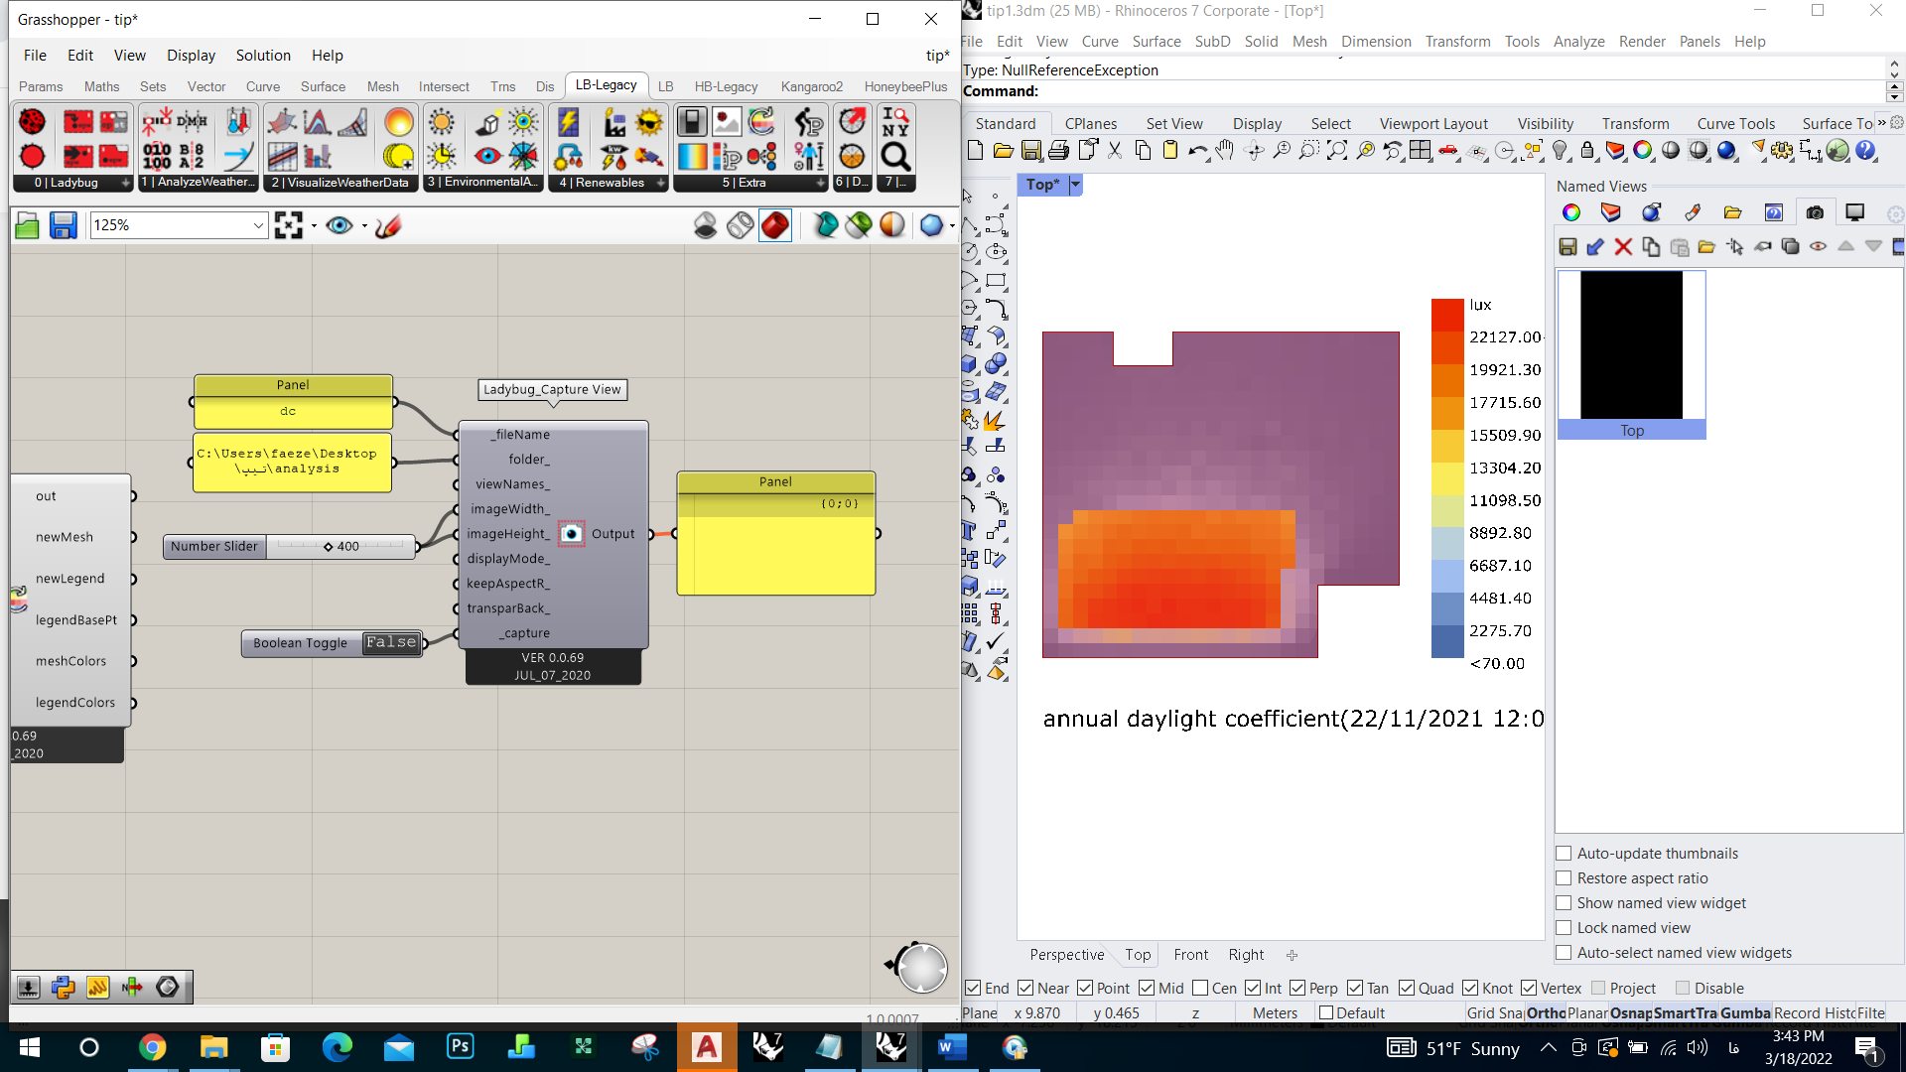This screenshot has height=1072, width=1906.
Task: Click the Grasshopper save document icon
Action: (x=64, y=226)
